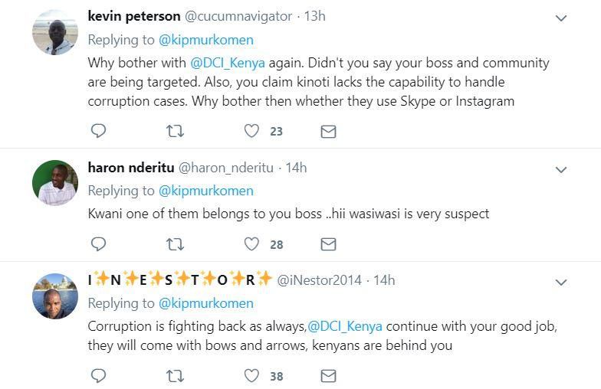This screenshot has height=389, width=601.
Task: View kevin peterson's profile picture
Action: click(x=54, y=32)
